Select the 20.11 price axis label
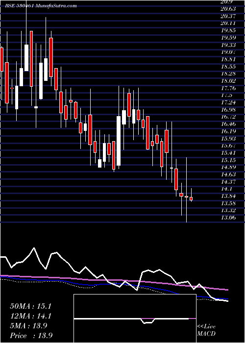Image resolution: width=245 pixels, height=343 pixels. click(228, 24)
